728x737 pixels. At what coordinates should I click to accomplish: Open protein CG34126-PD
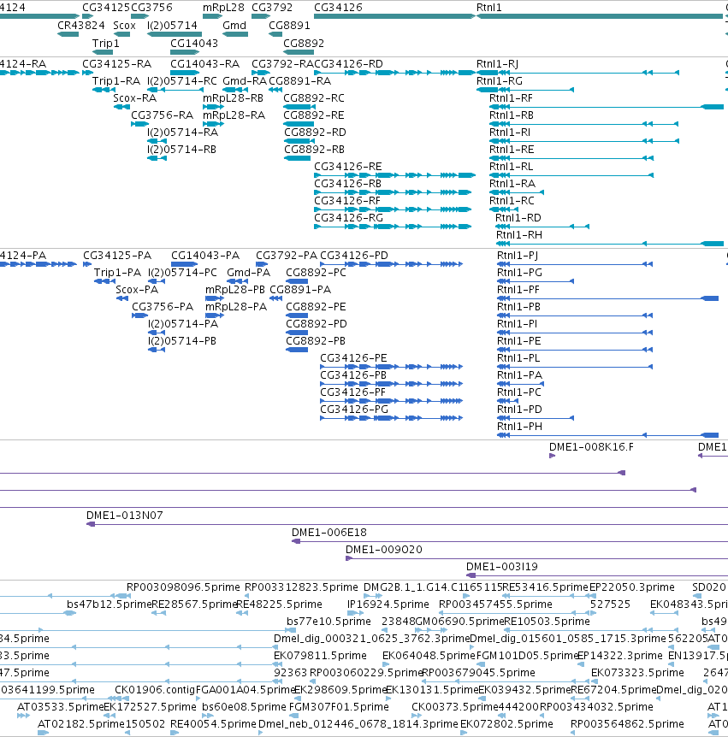354,256
